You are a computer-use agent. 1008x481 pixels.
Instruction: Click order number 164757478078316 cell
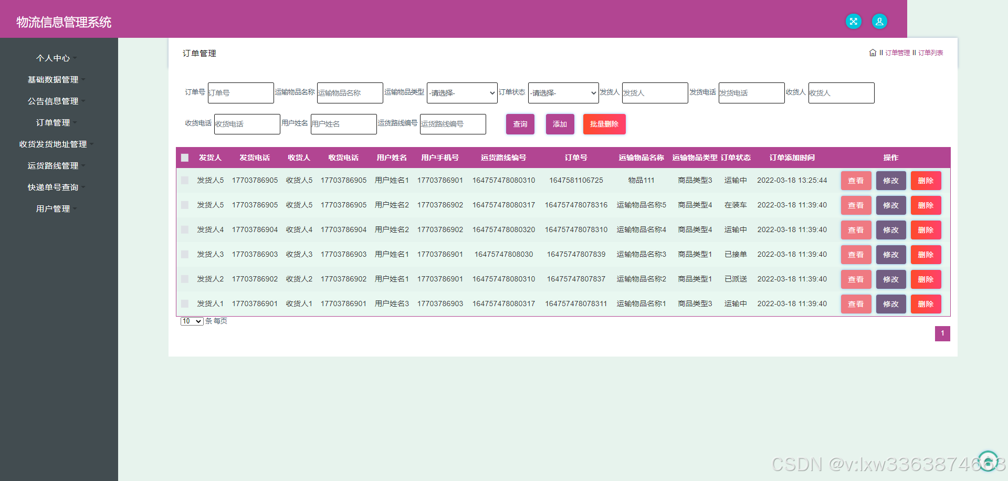[576, 205]
